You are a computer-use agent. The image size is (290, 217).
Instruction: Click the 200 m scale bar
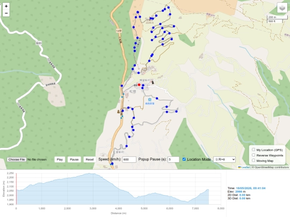[277, 17]
